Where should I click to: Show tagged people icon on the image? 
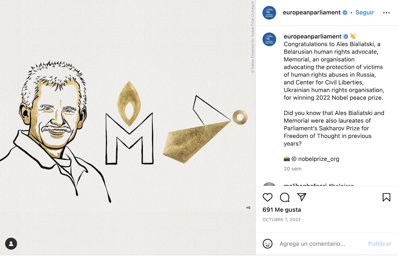click(x=11, y=244)
